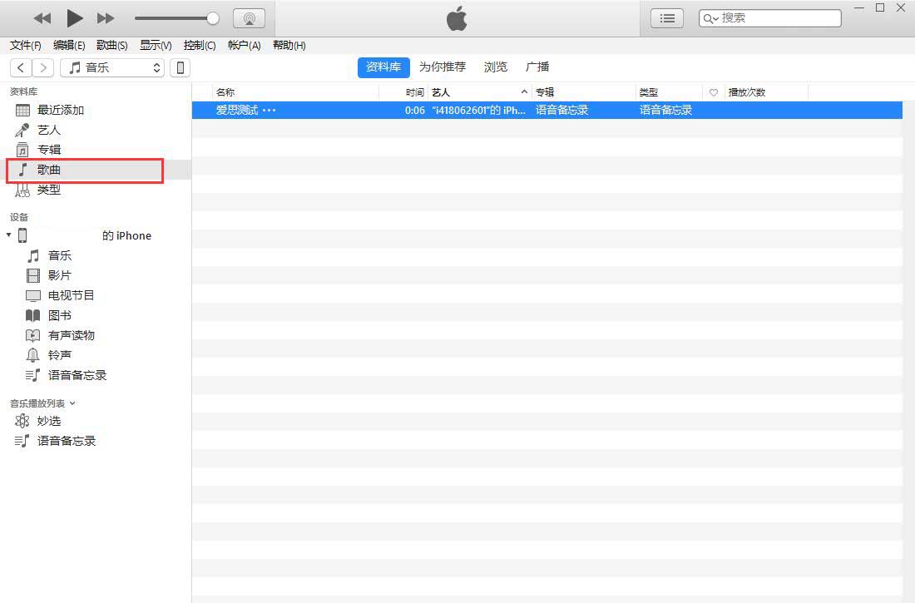
Task: Click the iPhone device icon in the toolbar
Action: pyautogui.click(x=180, y=67)
